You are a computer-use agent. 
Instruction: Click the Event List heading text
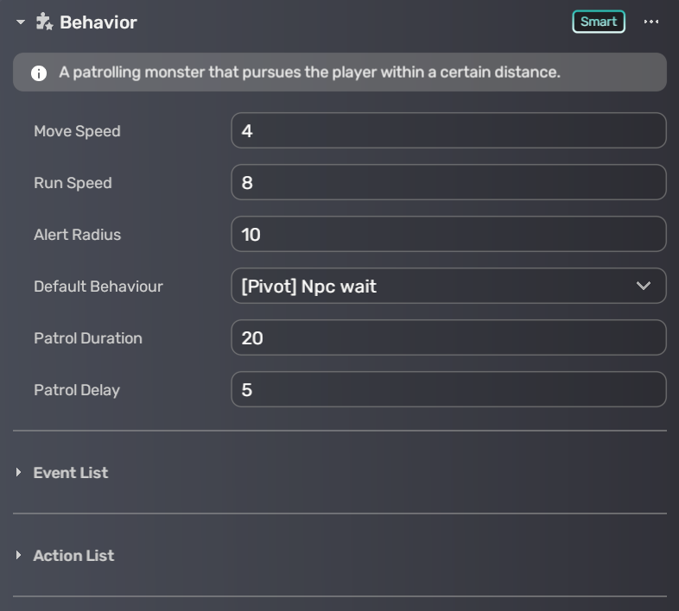point(71,473)
